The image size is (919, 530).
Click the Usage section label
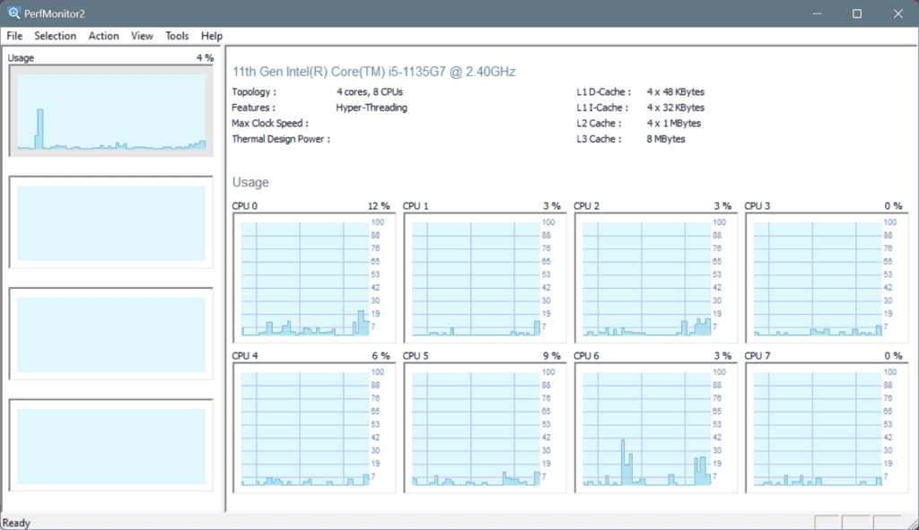point(250,182)
